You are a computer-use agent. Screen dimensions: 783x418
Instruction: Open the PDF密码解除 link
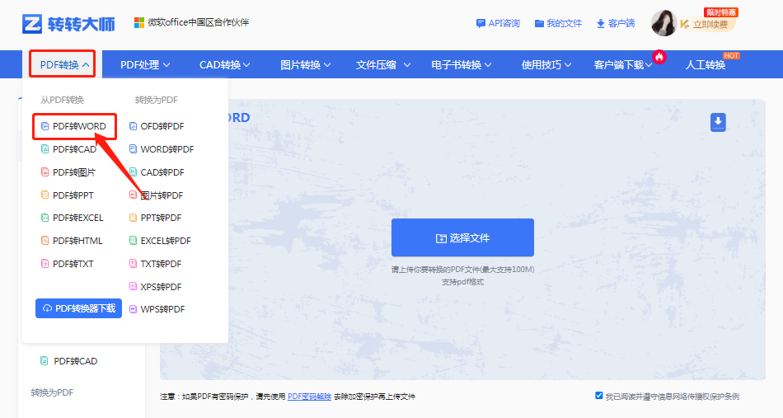tap(309, 397)
